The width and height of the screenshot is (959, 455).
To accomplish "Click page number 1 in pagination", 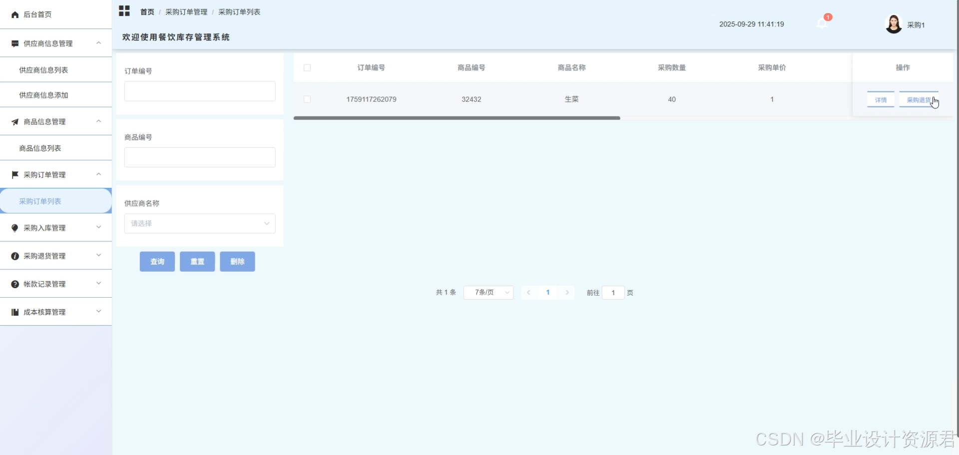I will pyautogui.click(x=548, y=293).
